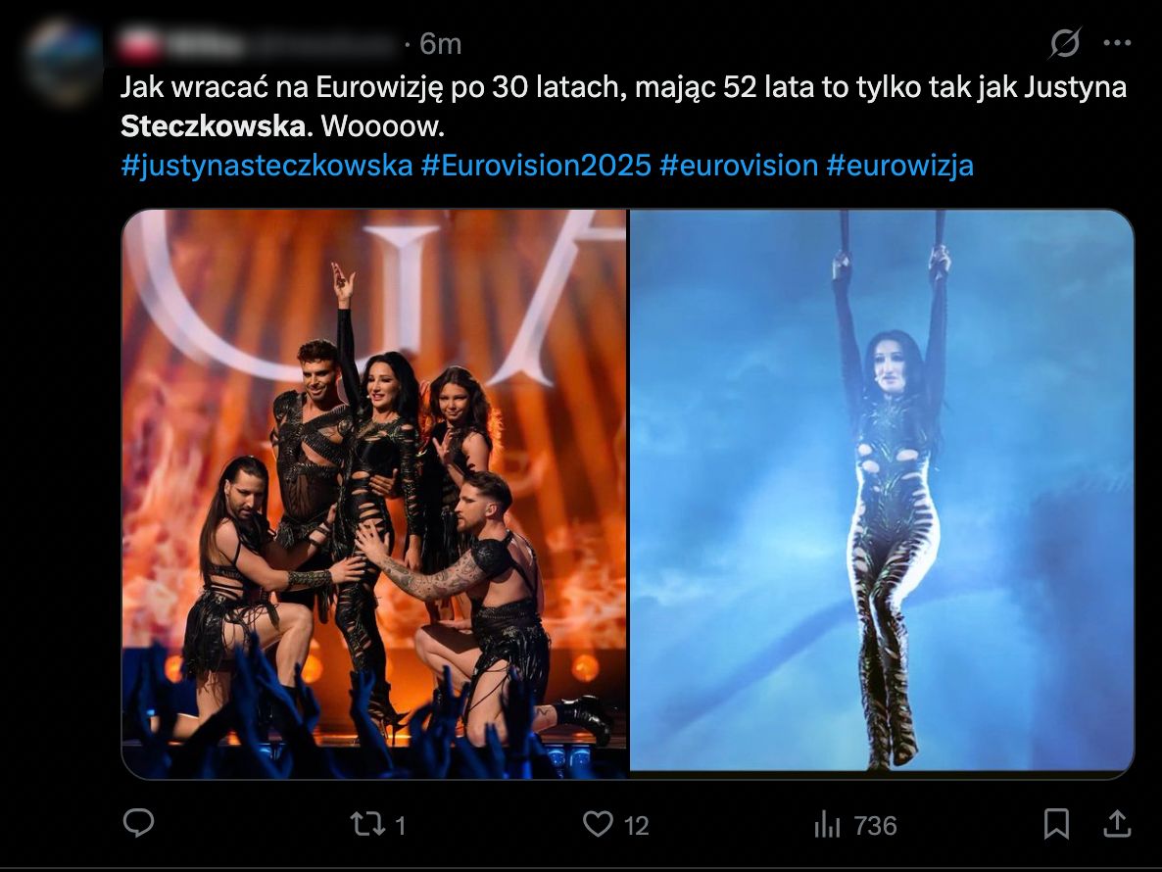Follow the #Eurovision2025 hashtag link
The height and width of the screenshot is (872, 1162).
[x=536, y=166]
